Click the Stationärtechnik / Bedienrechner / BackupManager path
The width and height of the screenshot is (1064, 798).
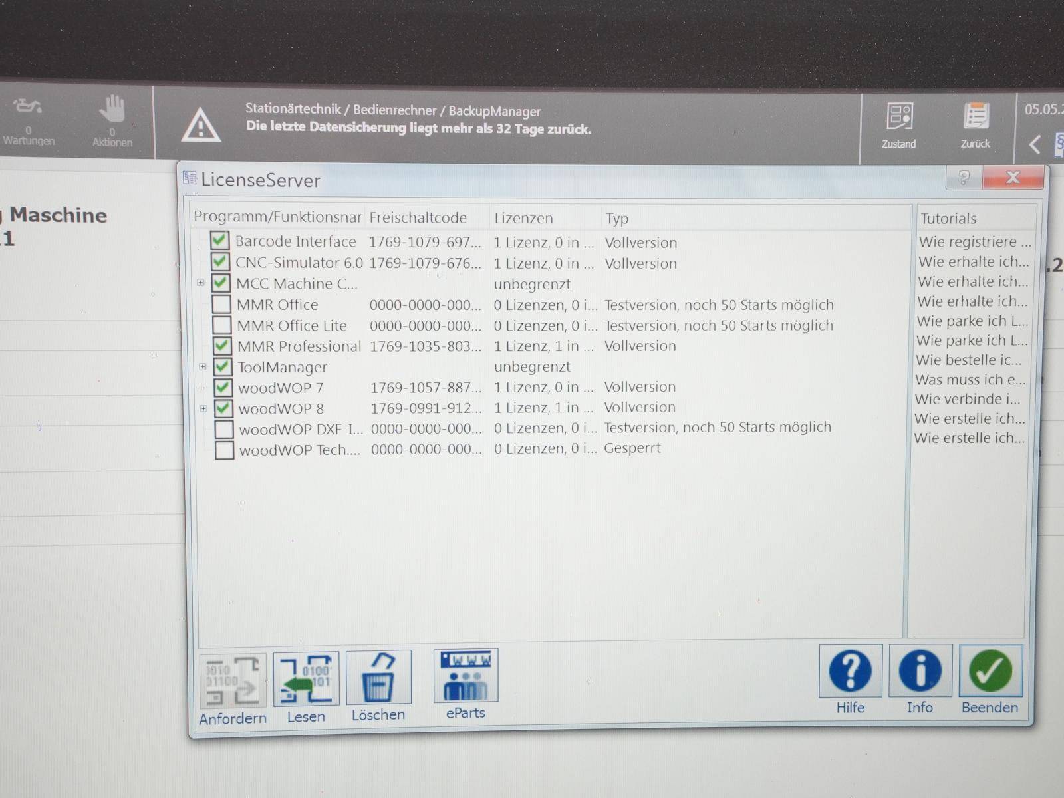[393, 110]
